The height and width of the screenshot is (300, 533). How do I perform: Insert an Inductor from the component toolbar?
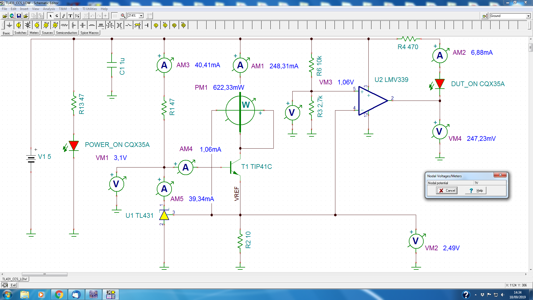pyautogui.click(x=92, y=25)
